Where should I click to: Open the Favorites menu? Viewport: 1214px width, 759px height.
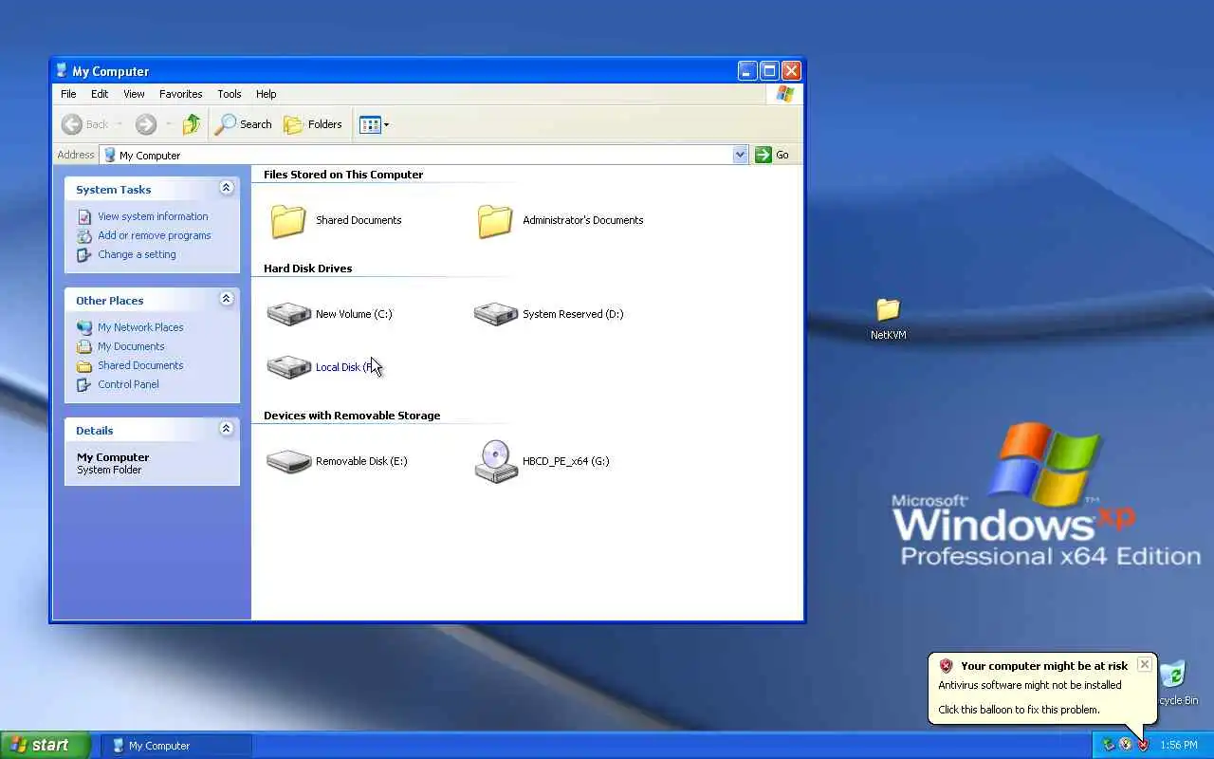(180, 94)
